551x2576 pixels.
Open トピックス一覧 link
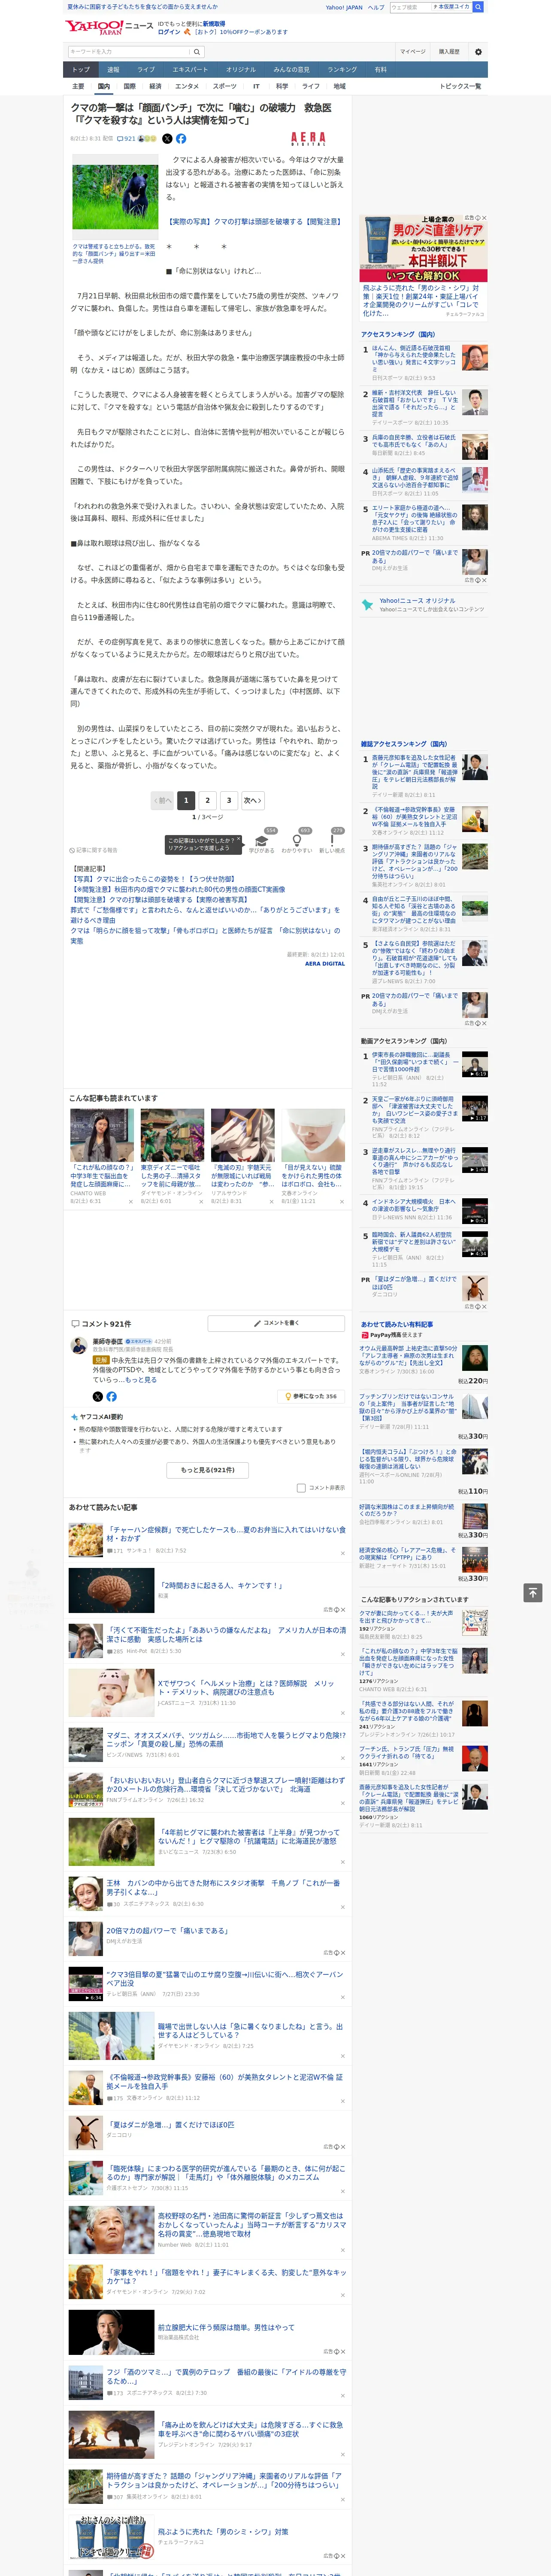(x=460, y=86)
